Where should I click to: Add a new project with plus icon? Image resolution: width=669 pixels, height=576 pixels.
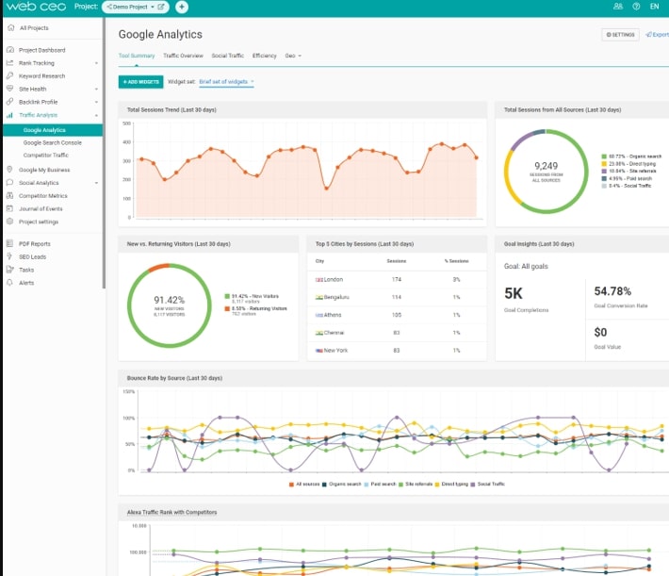coord(182,7)
